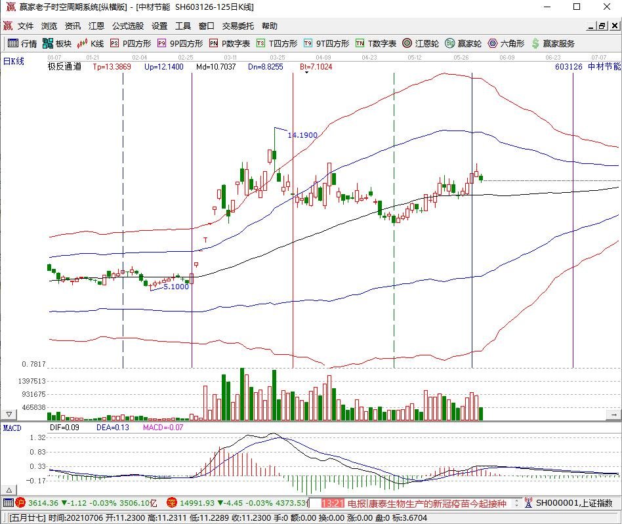This screenshot has height=524, width=622.
Task: Open the 板块 sectors panel
Action: [x=57, y=44]
